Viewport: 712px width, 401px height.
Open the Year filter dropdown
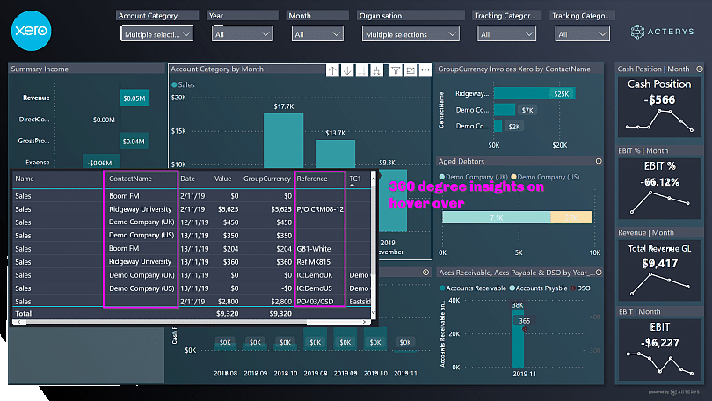click(x=243, y=34)
